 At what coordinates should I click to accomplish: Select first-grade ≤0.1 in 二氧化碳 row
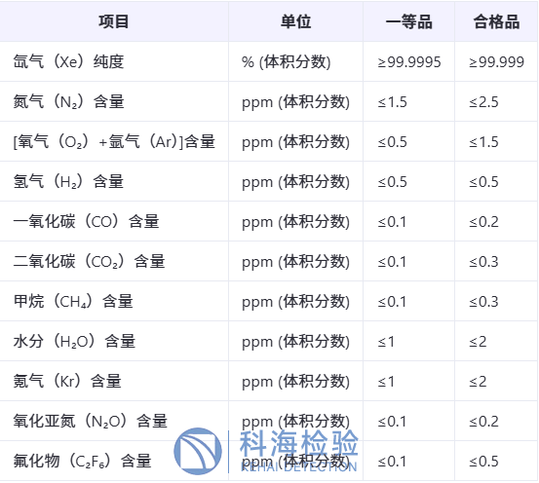392,262
